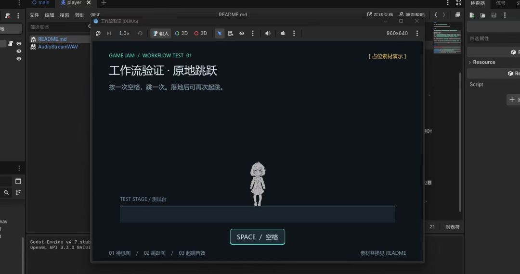
Task: Click the suspend/pause icon in debug window toolbar
Action: (98, 34)
